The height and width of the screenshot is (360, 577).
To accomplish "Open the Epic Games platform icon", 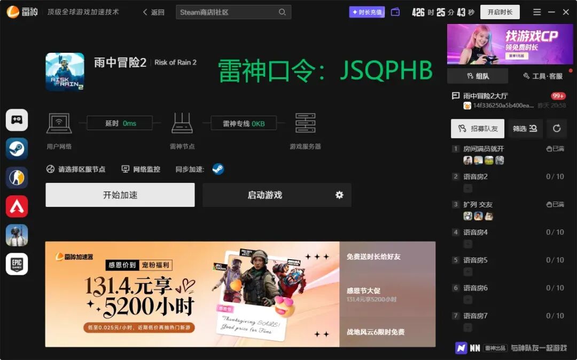I will click(17, 264).
